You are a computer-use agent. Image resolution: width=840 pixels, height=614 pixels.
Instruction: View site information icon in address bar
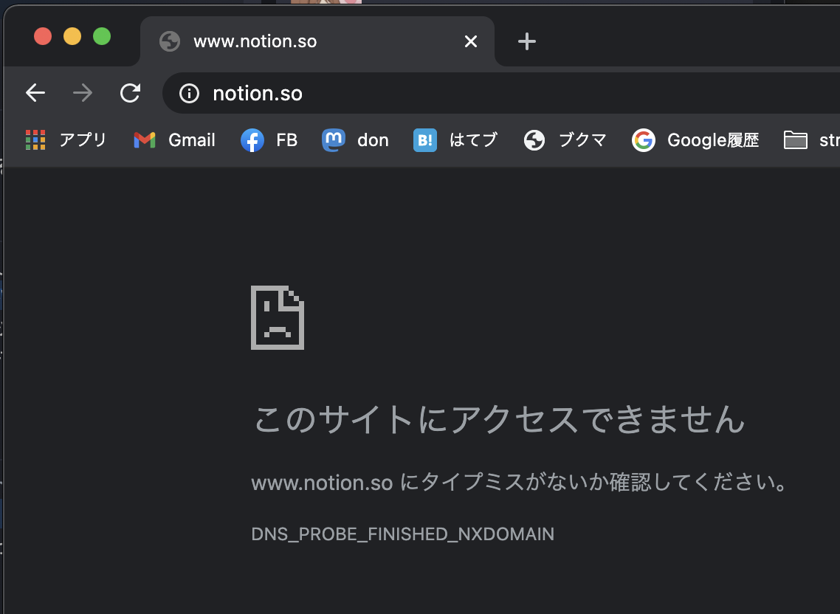[x=189, y=94]
